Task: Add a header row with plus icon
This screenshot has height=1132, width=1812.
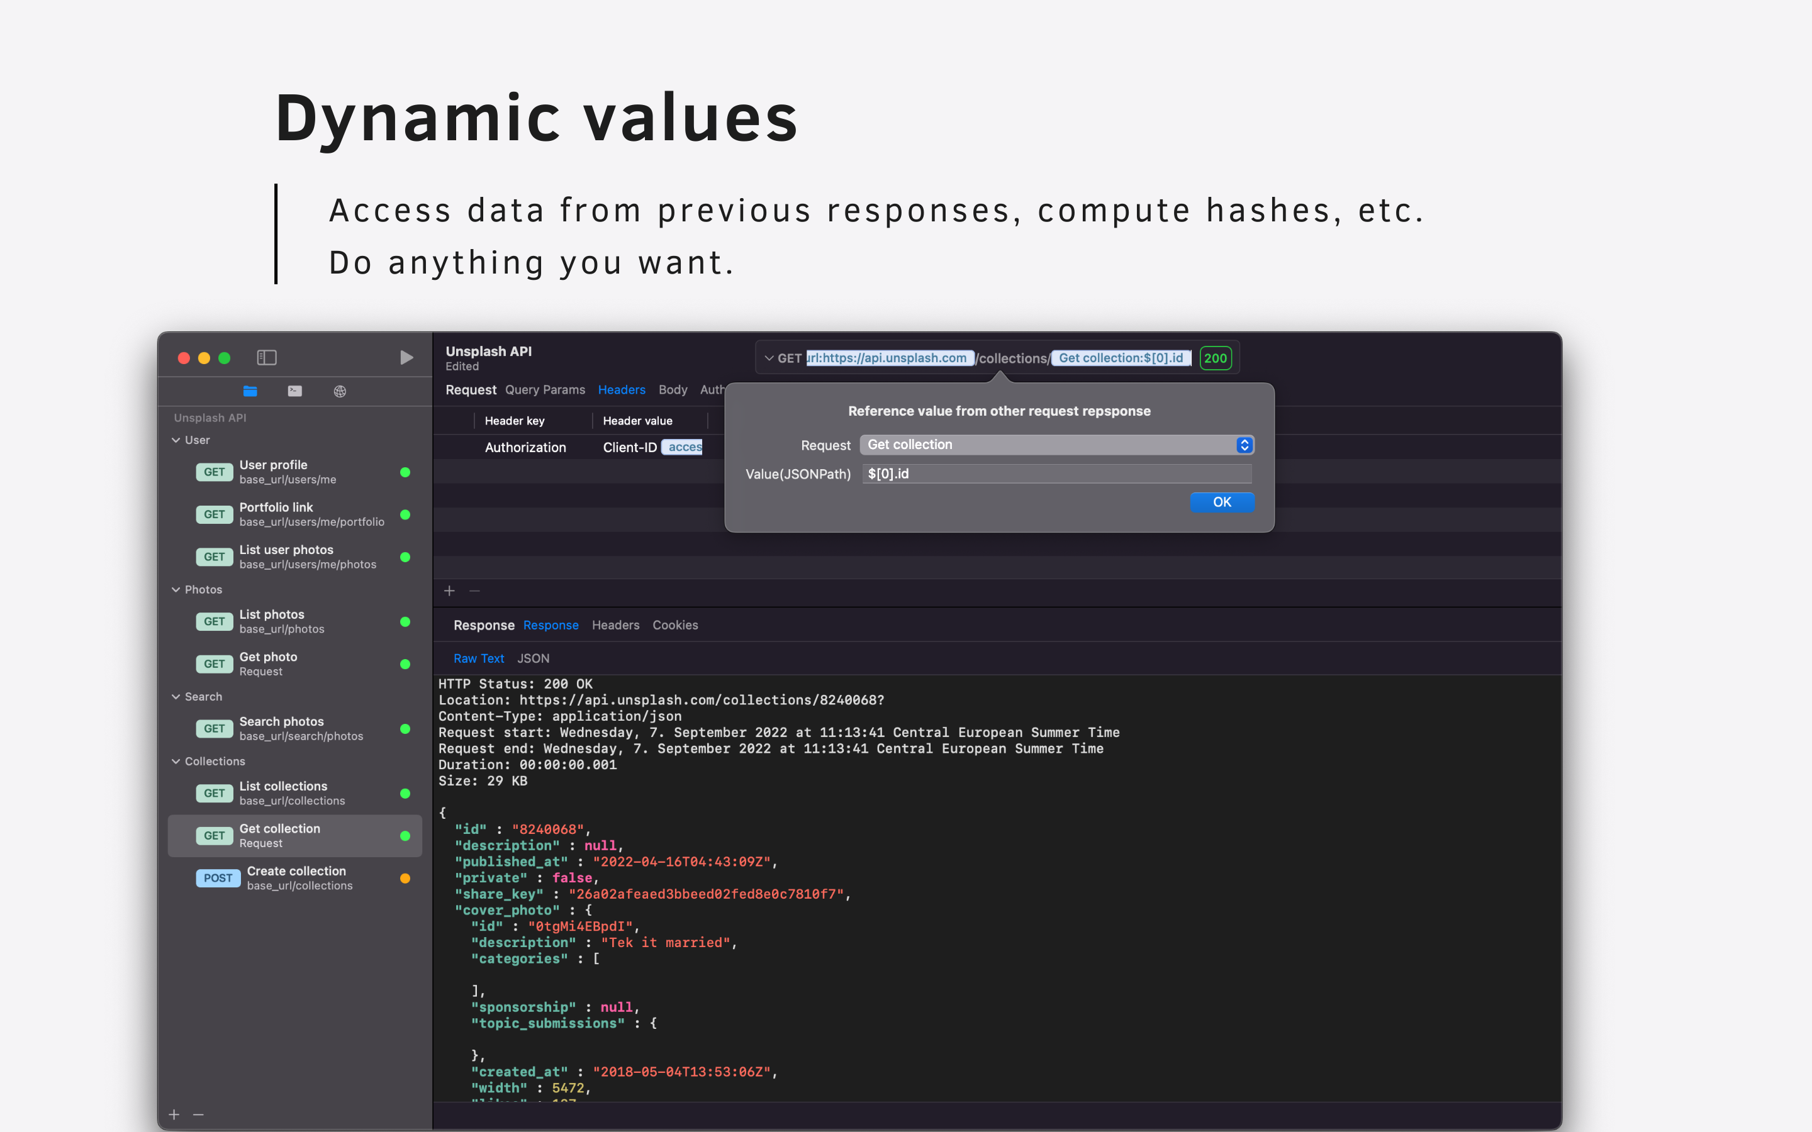Action: click(449, 591)
